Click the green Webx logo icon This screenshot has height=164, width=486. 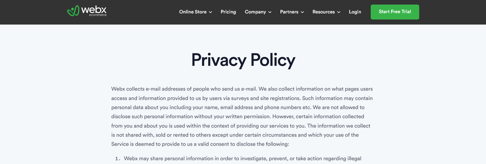click(x=73, y=11)
